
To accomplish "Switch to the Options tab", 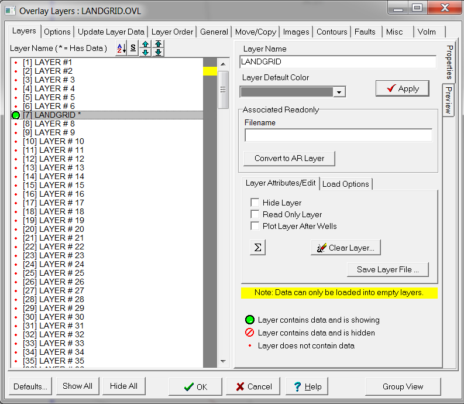I will 57,32.
